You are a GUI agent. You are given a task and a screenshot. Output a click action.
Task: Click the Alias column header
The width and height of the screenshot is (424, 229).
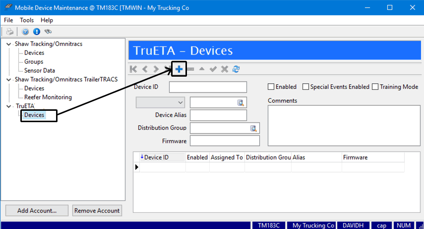pos(316,157)
